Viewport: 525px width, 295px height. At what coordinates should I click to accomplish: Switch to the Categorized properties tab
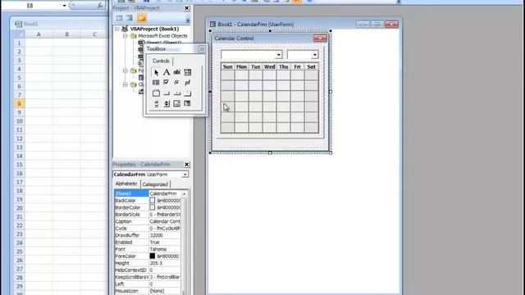tap(155, 184)
